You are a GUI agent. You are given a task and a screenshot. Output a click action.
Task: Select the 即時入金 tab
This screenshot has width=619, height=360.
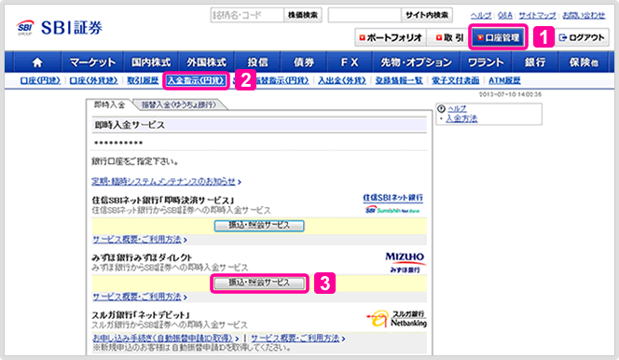click(109, 104)
